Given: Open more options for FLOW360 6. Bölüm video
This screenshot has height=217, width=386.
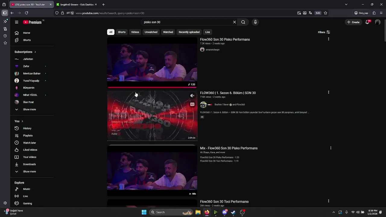Looking at the screenshot, I should click(328, 93).
